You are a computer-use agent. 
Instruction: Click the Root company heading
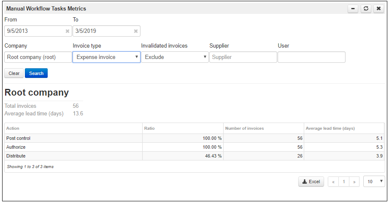pos(37,93)
